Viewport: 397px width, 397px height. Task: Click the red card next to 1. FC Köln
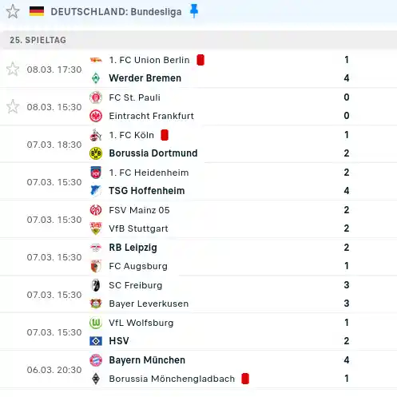165,135
